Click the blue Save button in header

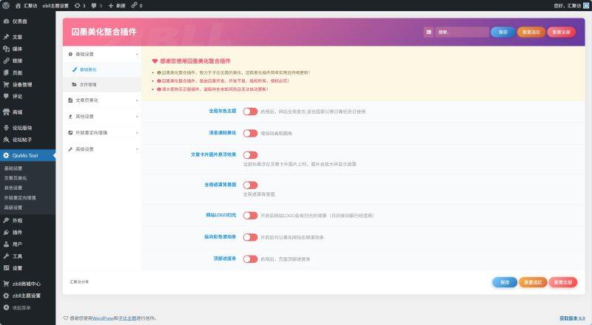pyautogui.click(x=503, y=32)
